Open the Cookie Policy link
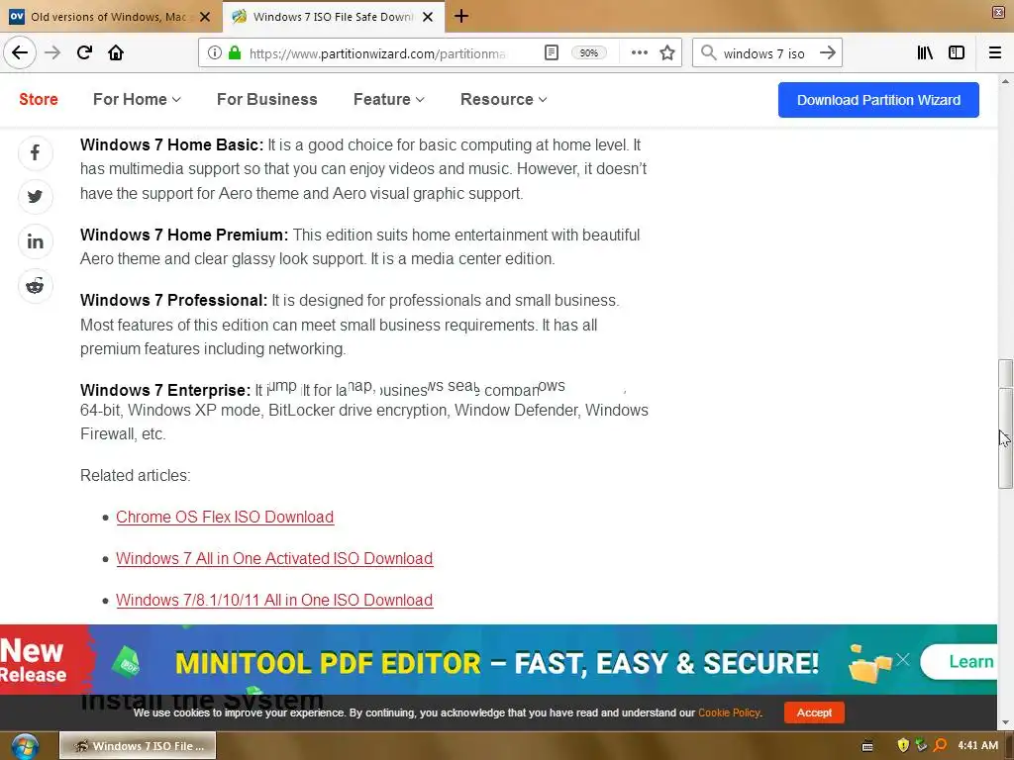This screenshot has width=1014, height=760. 729,712
